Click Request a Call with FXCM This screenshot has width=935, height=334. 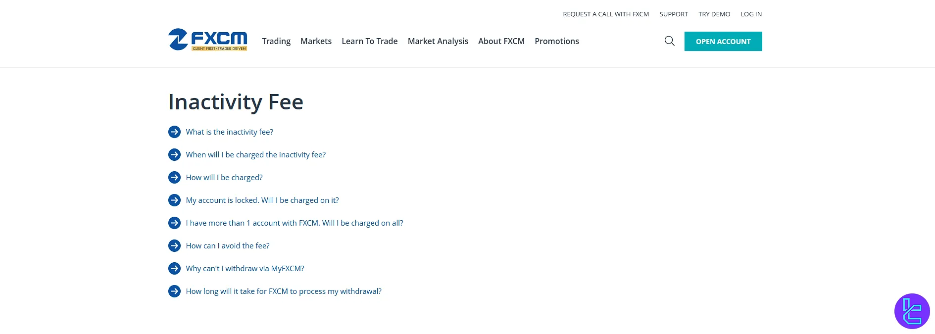coord(606,14)
